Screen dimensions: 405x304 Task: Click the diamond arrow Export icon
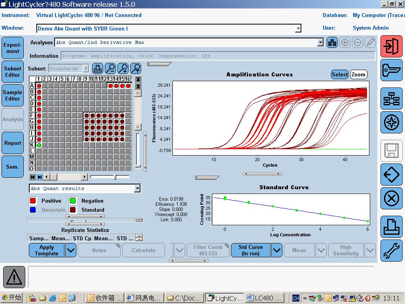[x=391, y=175]
